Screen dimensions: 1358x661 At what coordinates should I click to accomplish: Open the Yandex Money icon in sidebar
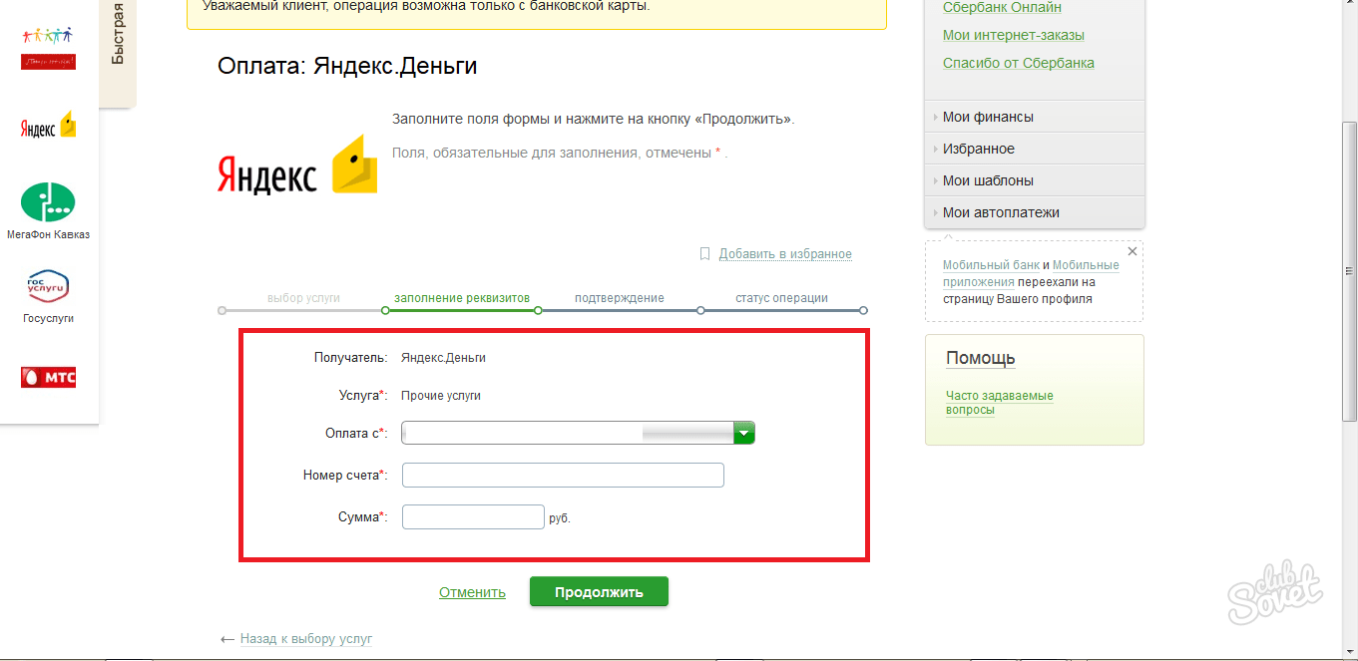point(48,127)
